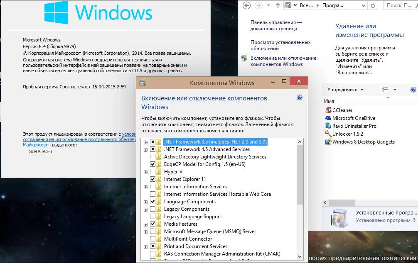Click the Windows Features title bar icon

click(x=143, y=83)
